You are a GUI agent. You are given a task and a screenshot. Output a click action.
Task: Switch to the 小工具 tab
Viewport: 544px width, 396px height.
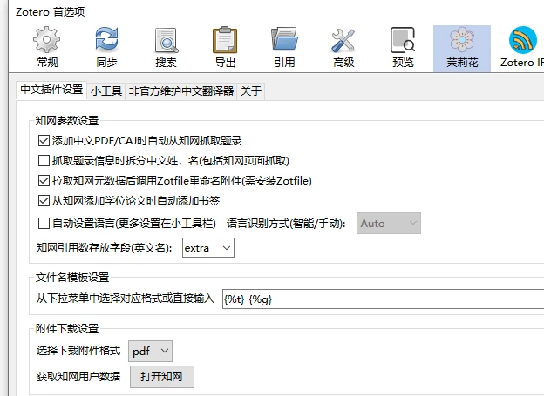pos(106,91)
